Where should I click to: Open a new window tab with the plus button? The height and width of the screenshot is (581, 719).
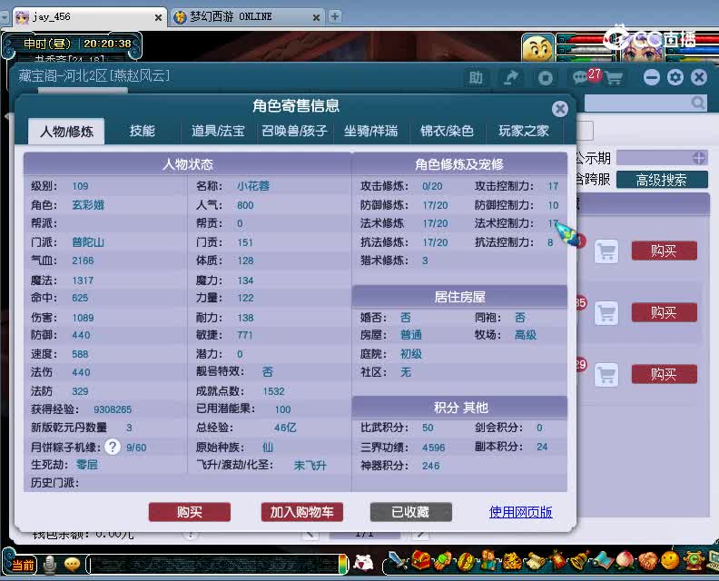(x=335, y=16)
